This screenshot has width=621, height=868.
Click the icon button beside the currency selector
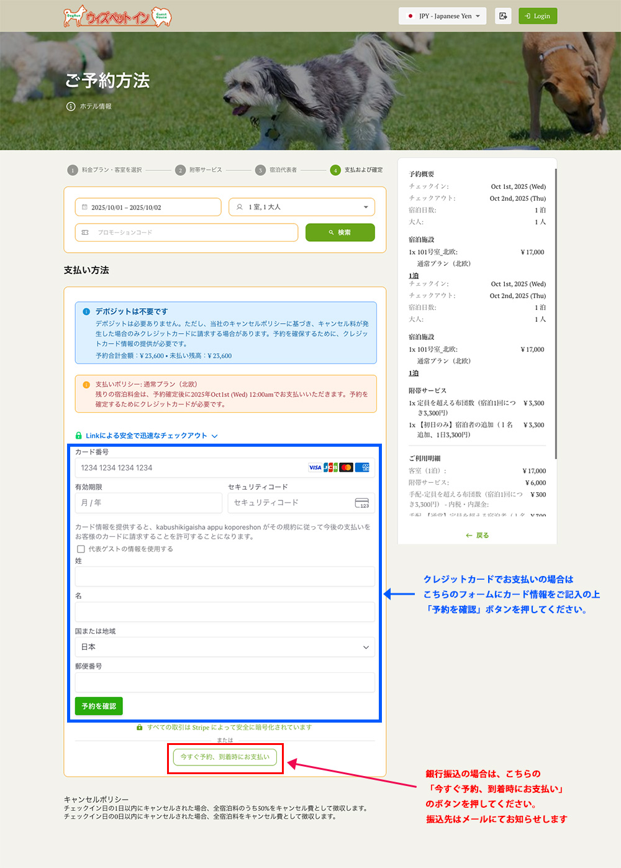click(503, 16)
